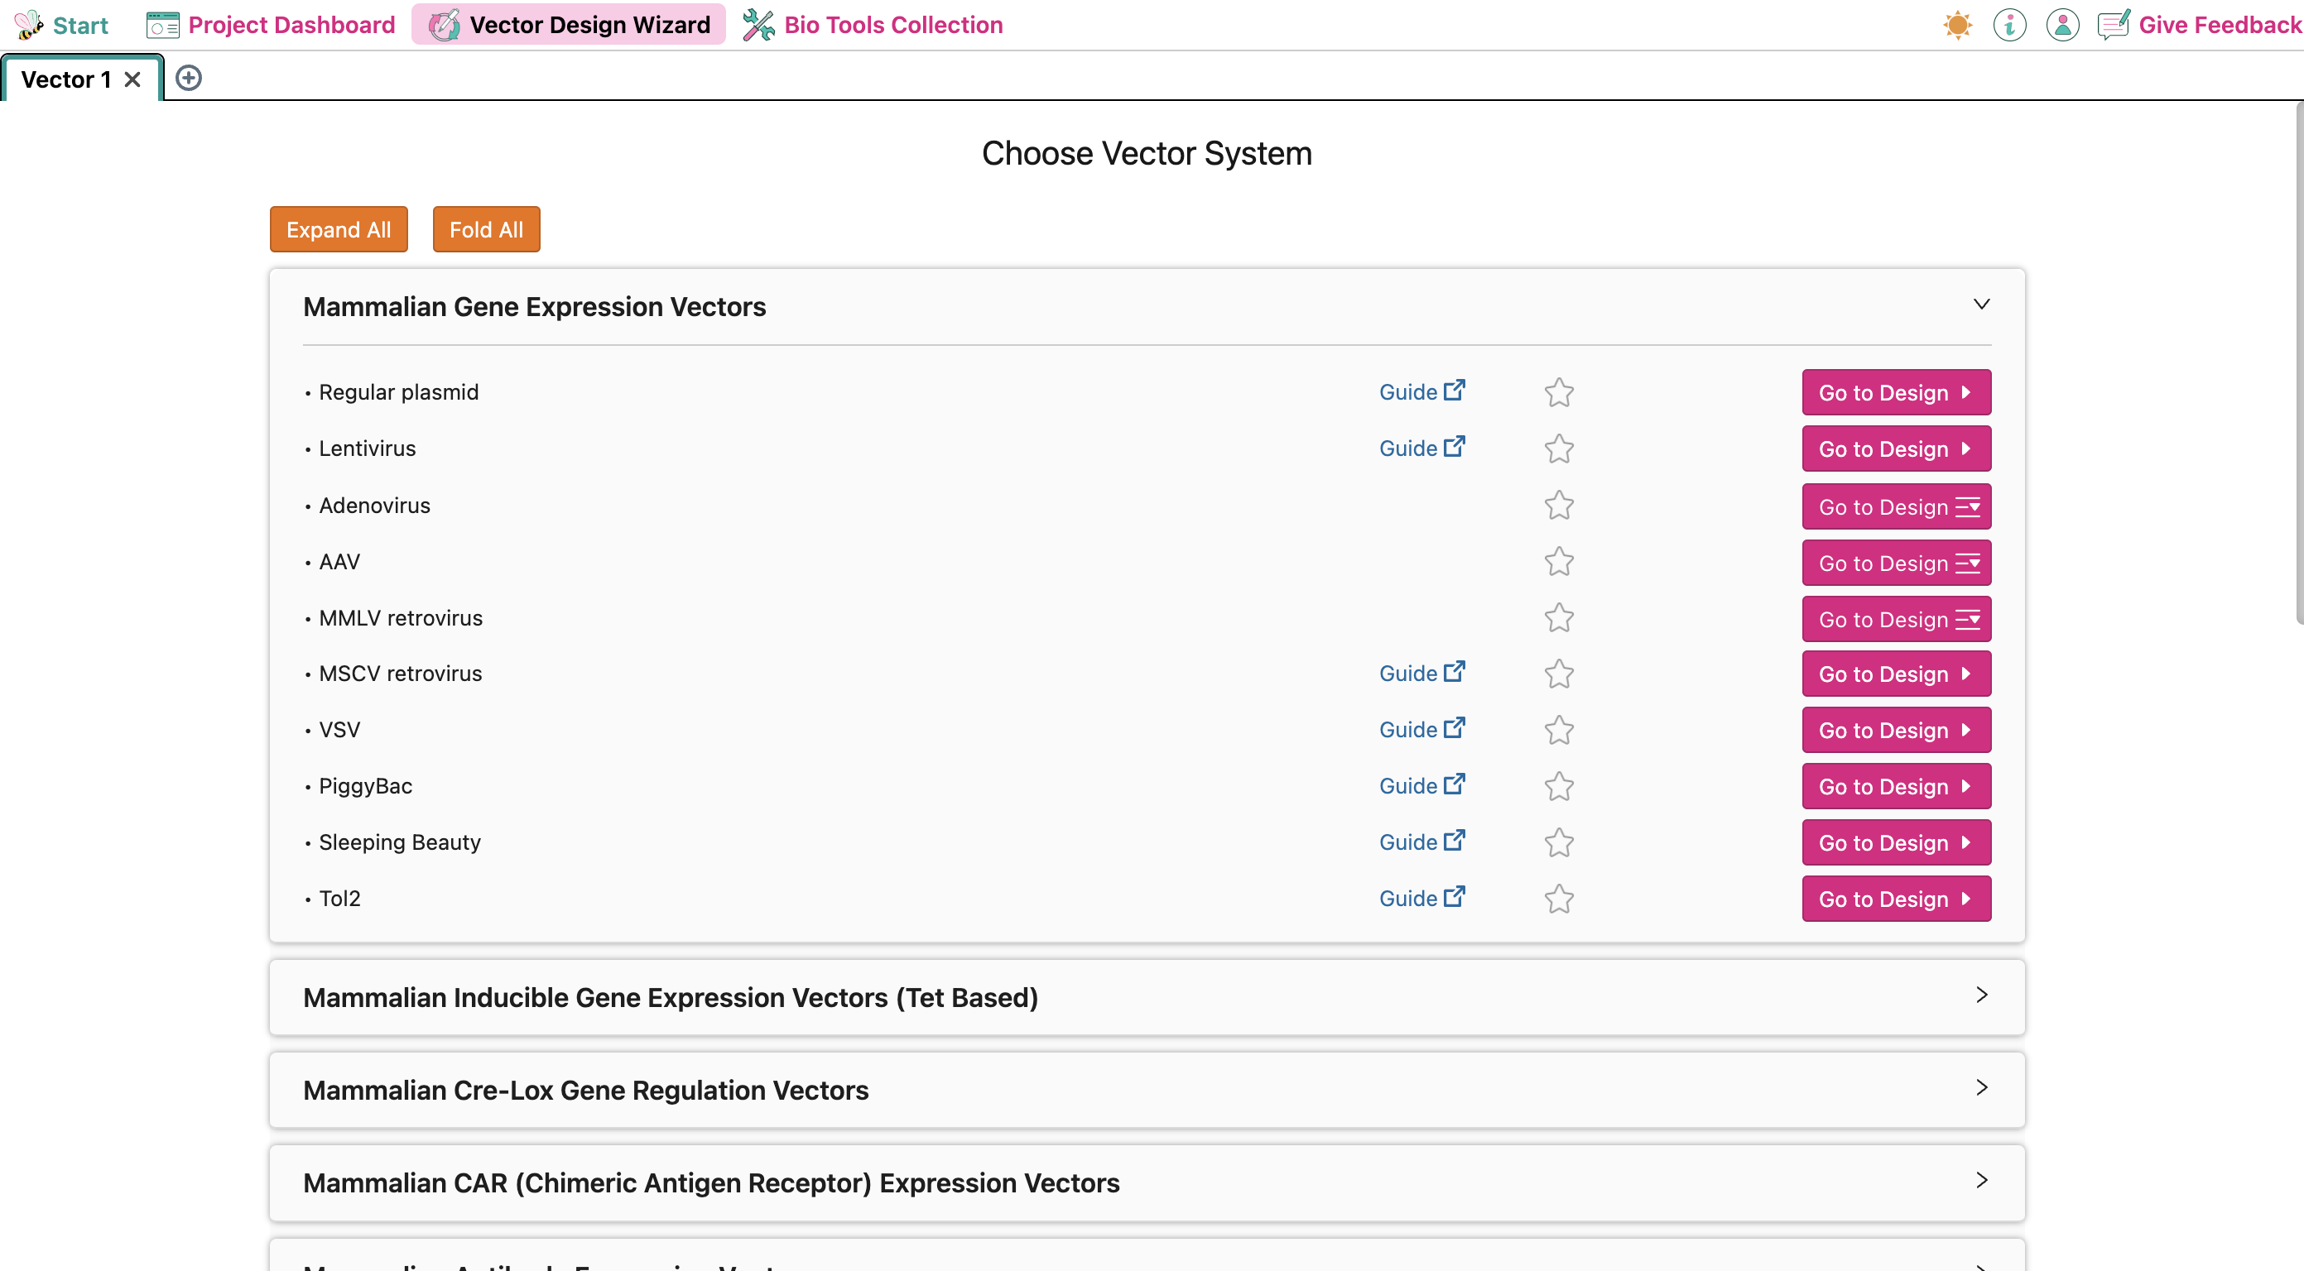Expand Mammalian Cre-Lox Gene Regulation Vectors
Screen dimensions: 2304x1271
pos(1981,1088)
